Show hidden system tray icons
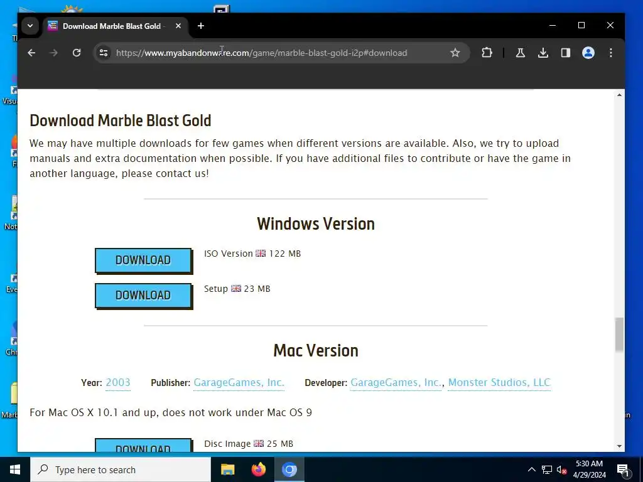This screenshot has width=643, height=482. [x=531, y=469]
